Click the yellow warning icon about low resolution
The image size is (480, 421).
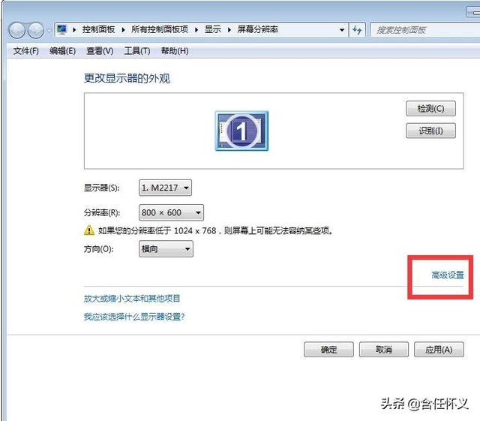coord(89,230)
